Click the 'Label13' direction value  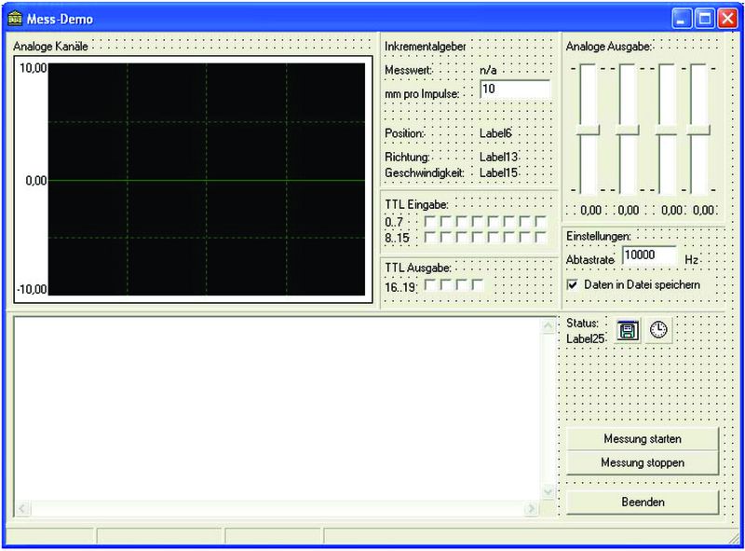[x=498, y=157]
